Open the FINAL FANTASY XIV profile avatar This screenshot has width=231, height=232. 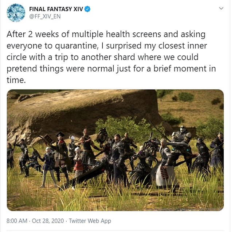tap(16, 13)
